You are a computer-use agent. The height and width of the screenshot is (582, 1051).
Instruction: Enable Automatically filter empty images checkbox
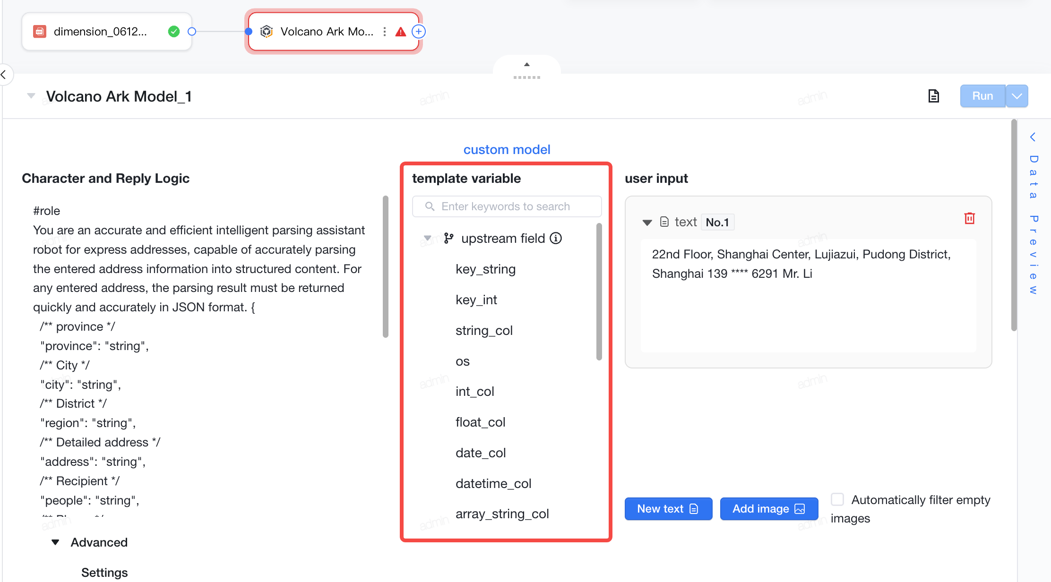[x=837, y=499]
